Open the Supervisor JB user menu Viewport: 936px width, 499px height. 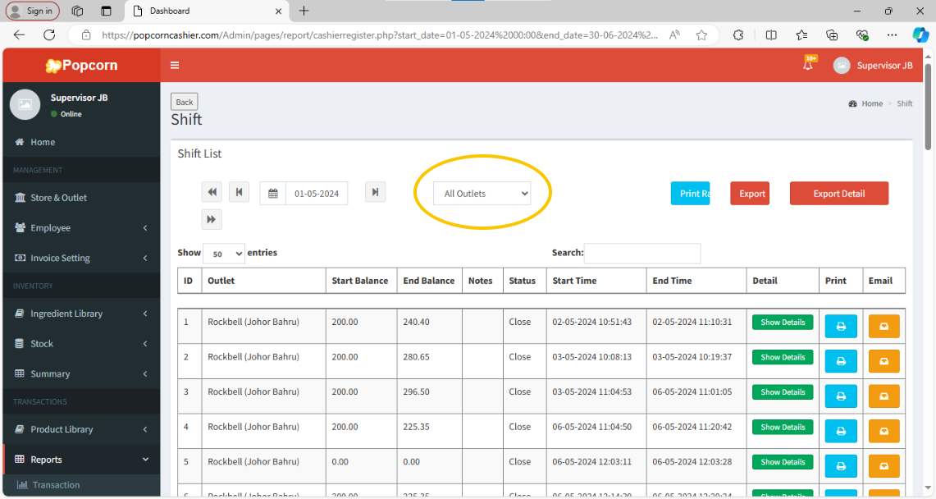pos(873,65)
